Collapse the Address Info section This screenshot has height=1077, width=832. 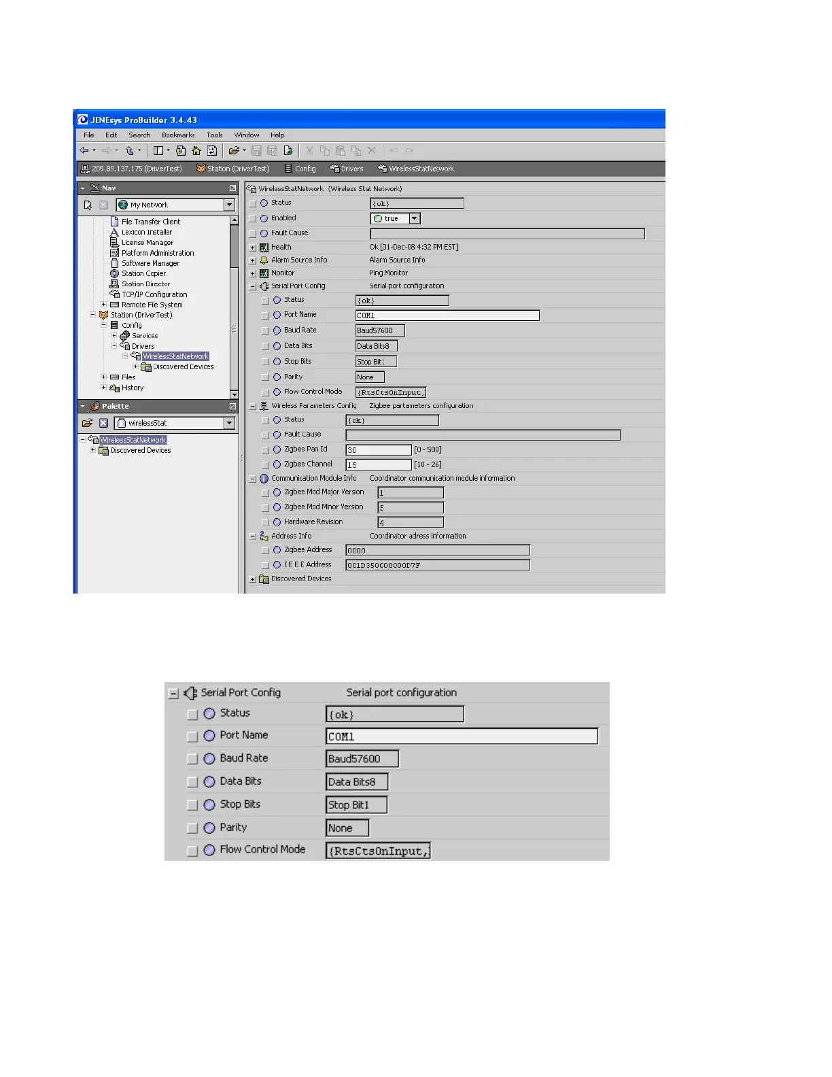253,537
